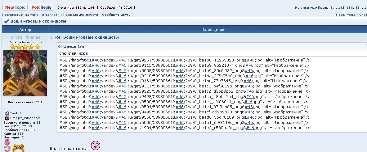The image size is (367, 152).
Task: Open the Drake_Ananas username profile link
Action: click(25, 37)
